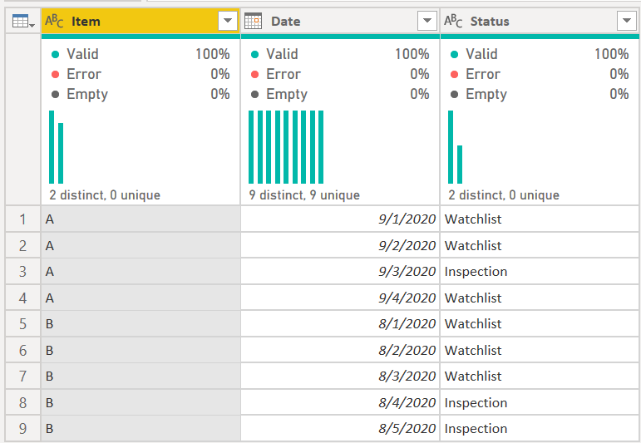Click the ABC text type icon for Item

[x=54, y=21]
